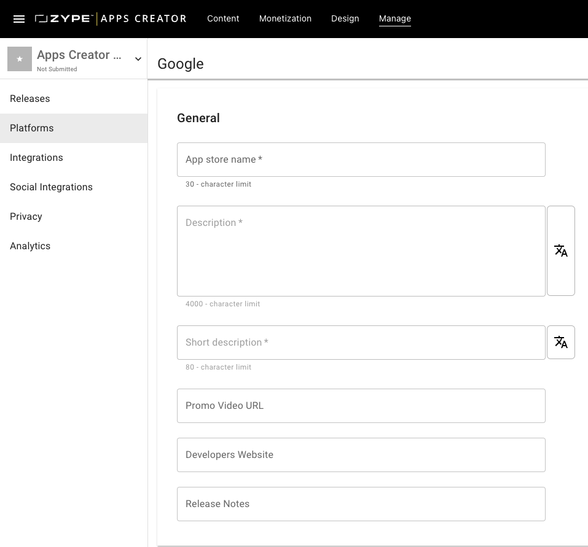Open the hamburger menu icon
588x547 pixels.
[19, 19]
